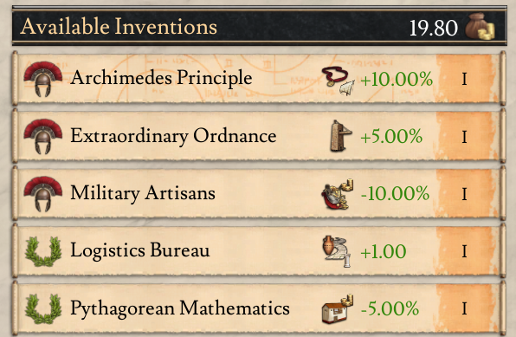The width and height of the screenshot is (516, 337).
Task: Click the laurel wreath beside Logistics Bureau
Action: pos(43,251)
